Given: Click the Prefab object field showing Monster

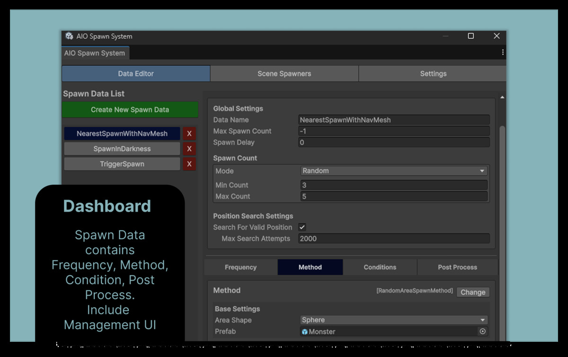Looking at the screenshot, I should [x=394, y=331].
